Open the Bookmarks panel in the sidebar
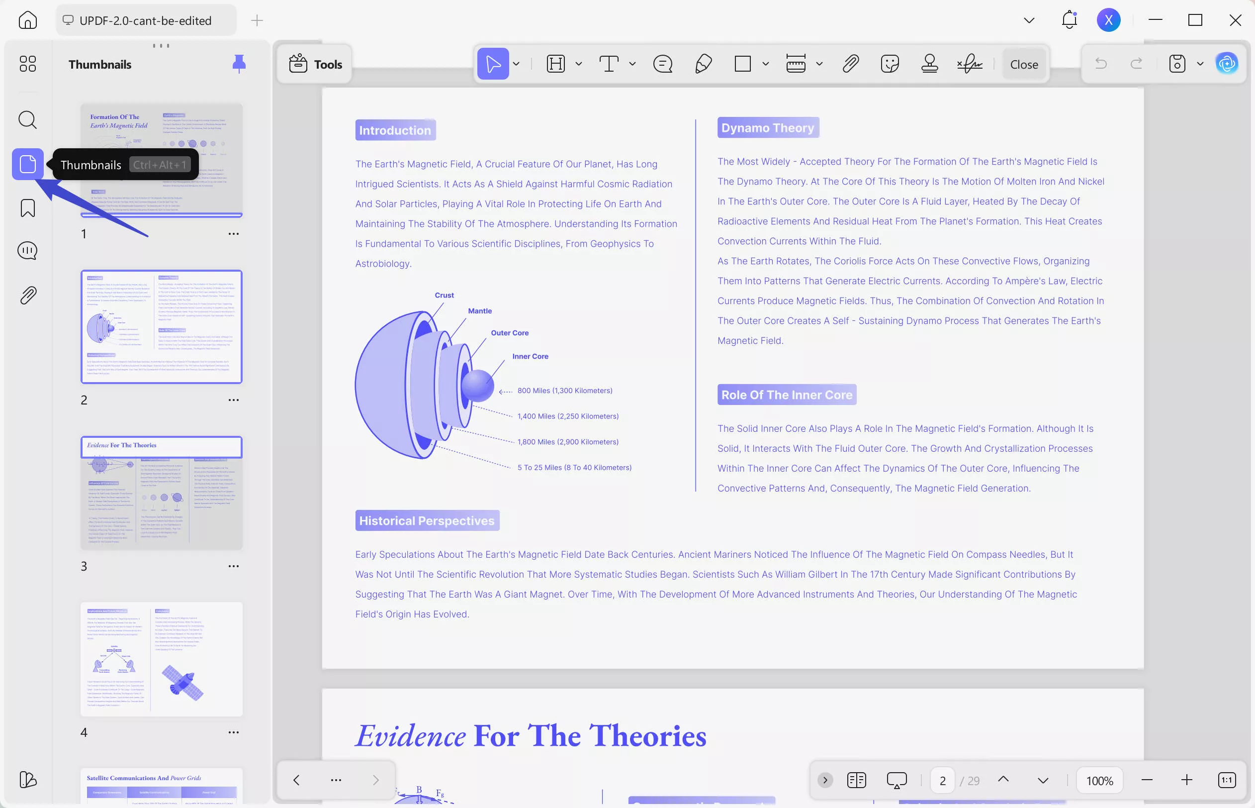 click(27, 208)
